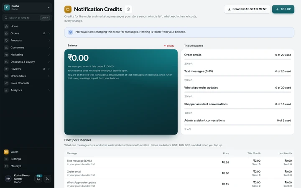301x188 pixels.
Task: Open the Home sidebar icon
Action: [x=6, y=26]
